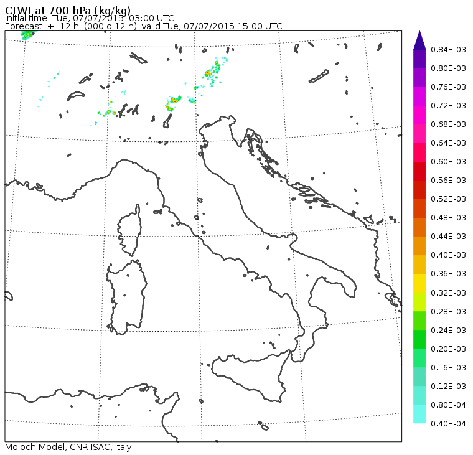Click the 0.80E-04 colorbar label
This screenshot has height=455, width=473.
pyautogui.click(x=448, y=405)
